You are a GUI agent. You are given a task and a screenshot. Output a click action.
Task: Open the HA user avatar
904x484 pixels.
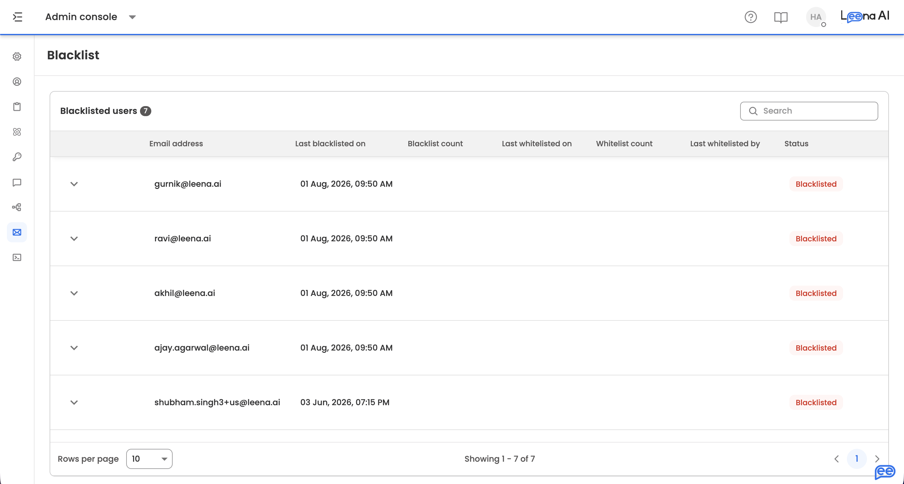point(816,17)
